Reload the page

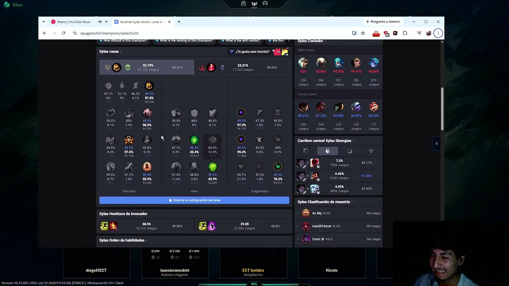click(64, 33)
